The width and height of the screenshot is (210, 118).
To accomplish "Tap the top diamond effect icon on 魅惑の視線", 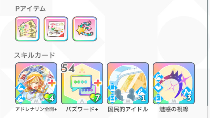I will pyautogui.click(x=158, y=77).
